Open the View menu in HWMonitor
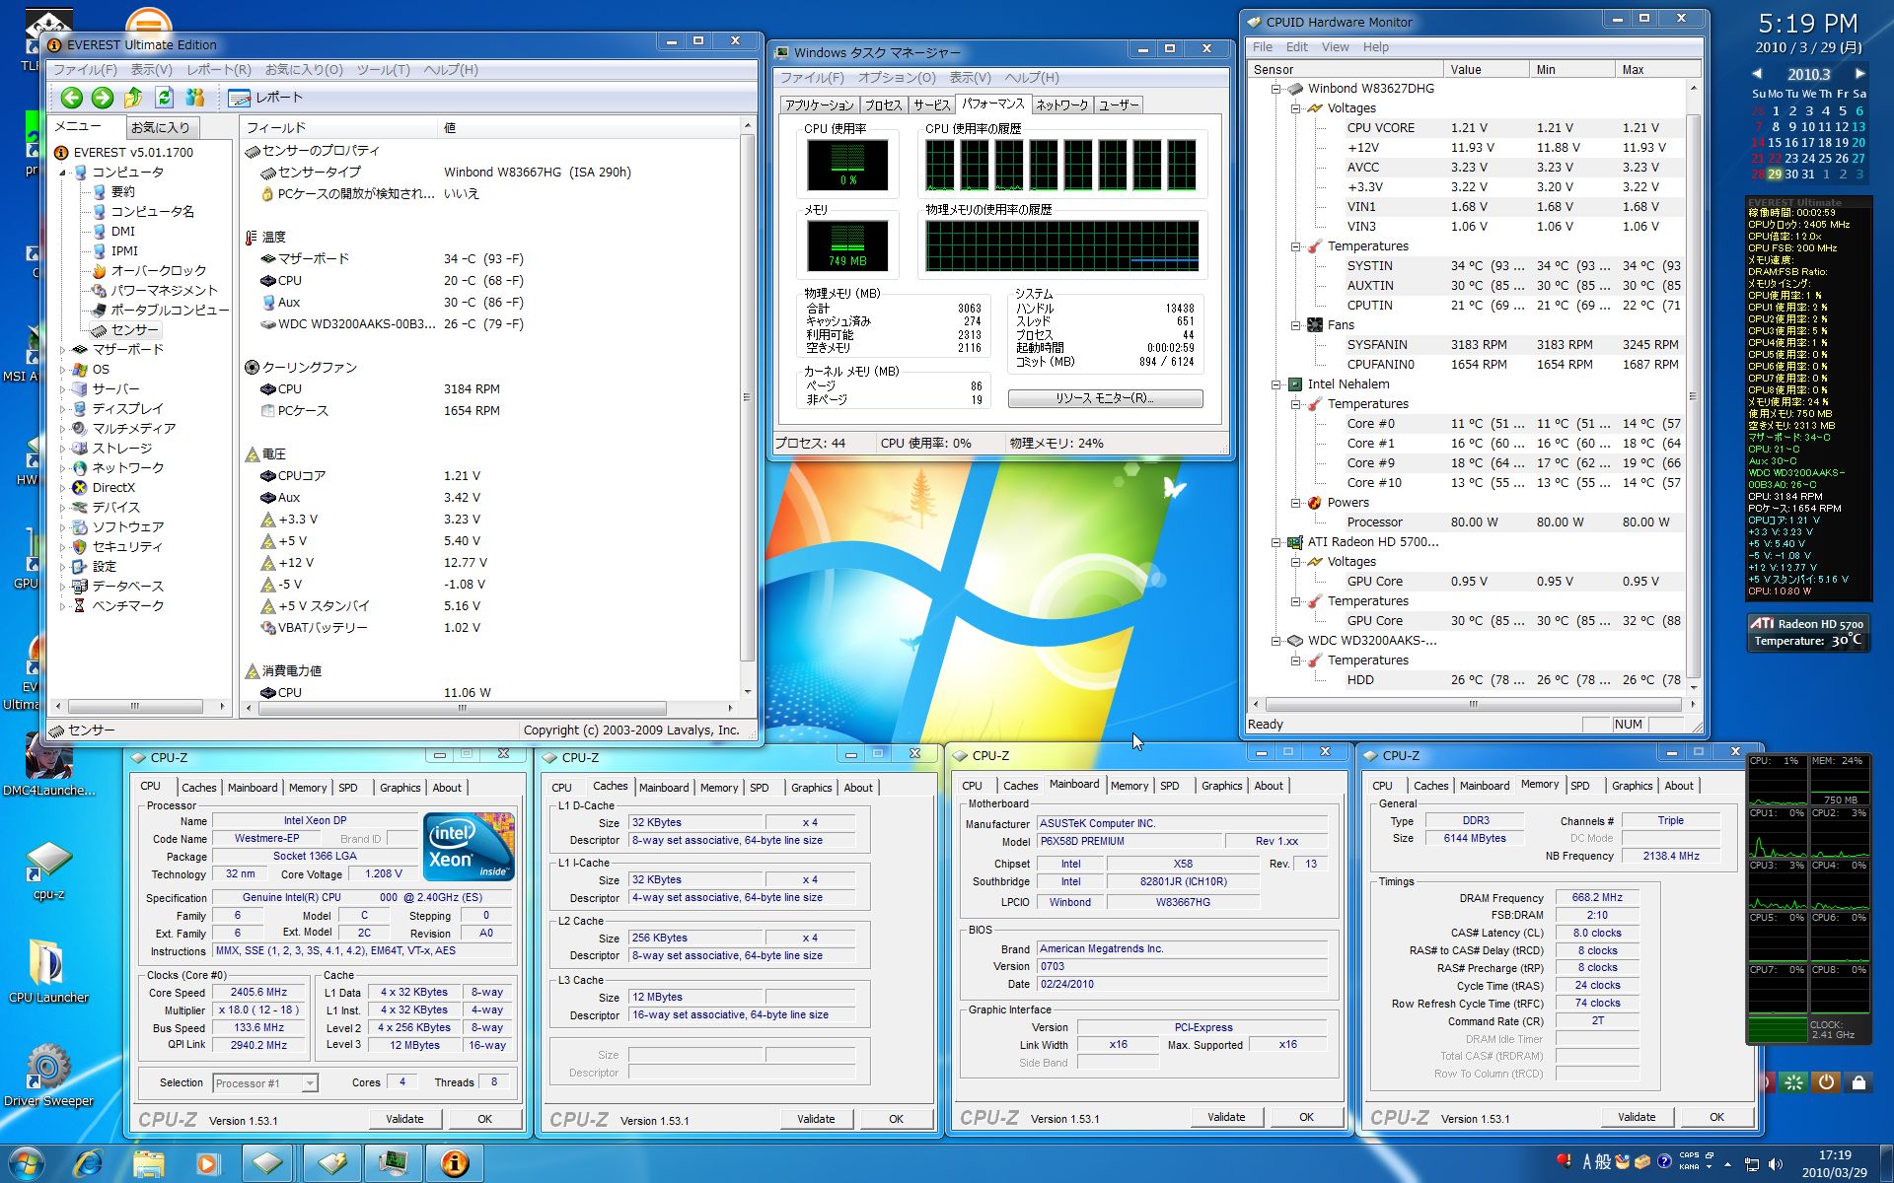 (1335, 47)
